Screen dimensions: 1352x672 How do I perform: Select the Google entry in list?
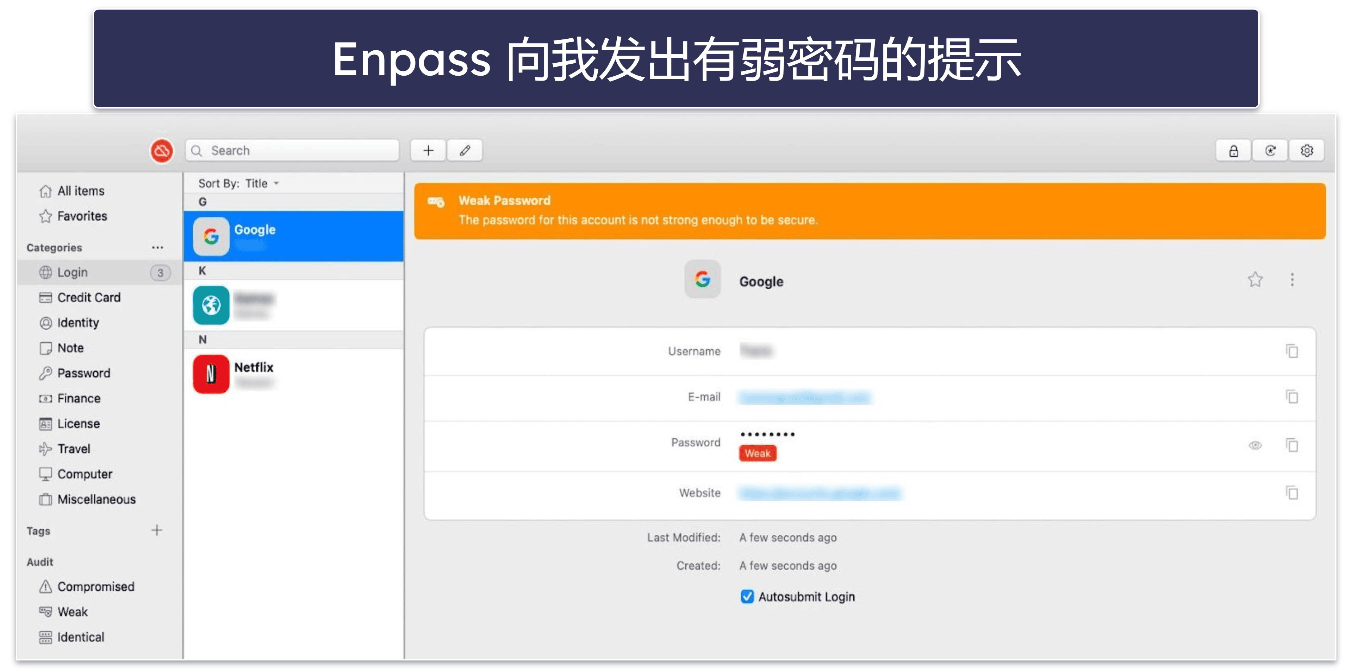[x=294, y=236]
